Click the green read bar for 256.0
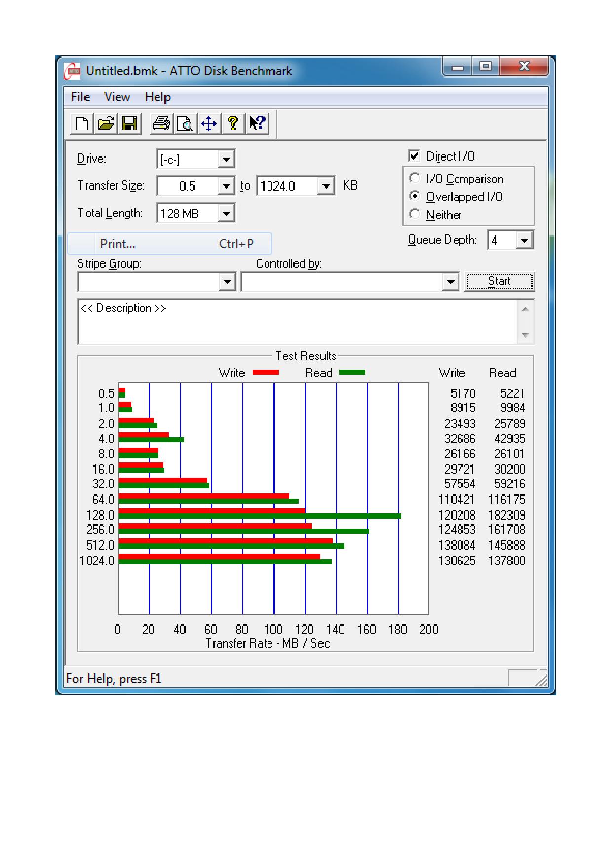 (244, 531)
